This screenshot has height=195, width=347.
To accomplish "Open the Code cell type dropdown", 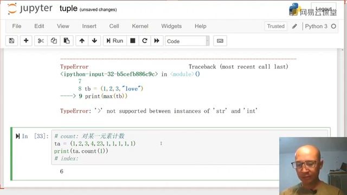I will coord(187,41).
